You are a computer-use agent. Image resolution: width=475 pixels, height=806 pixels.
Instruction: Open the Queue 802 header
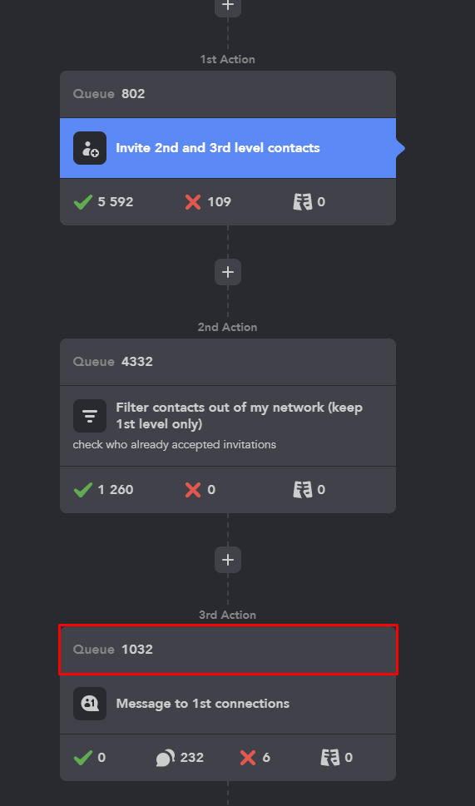(228, 94)
